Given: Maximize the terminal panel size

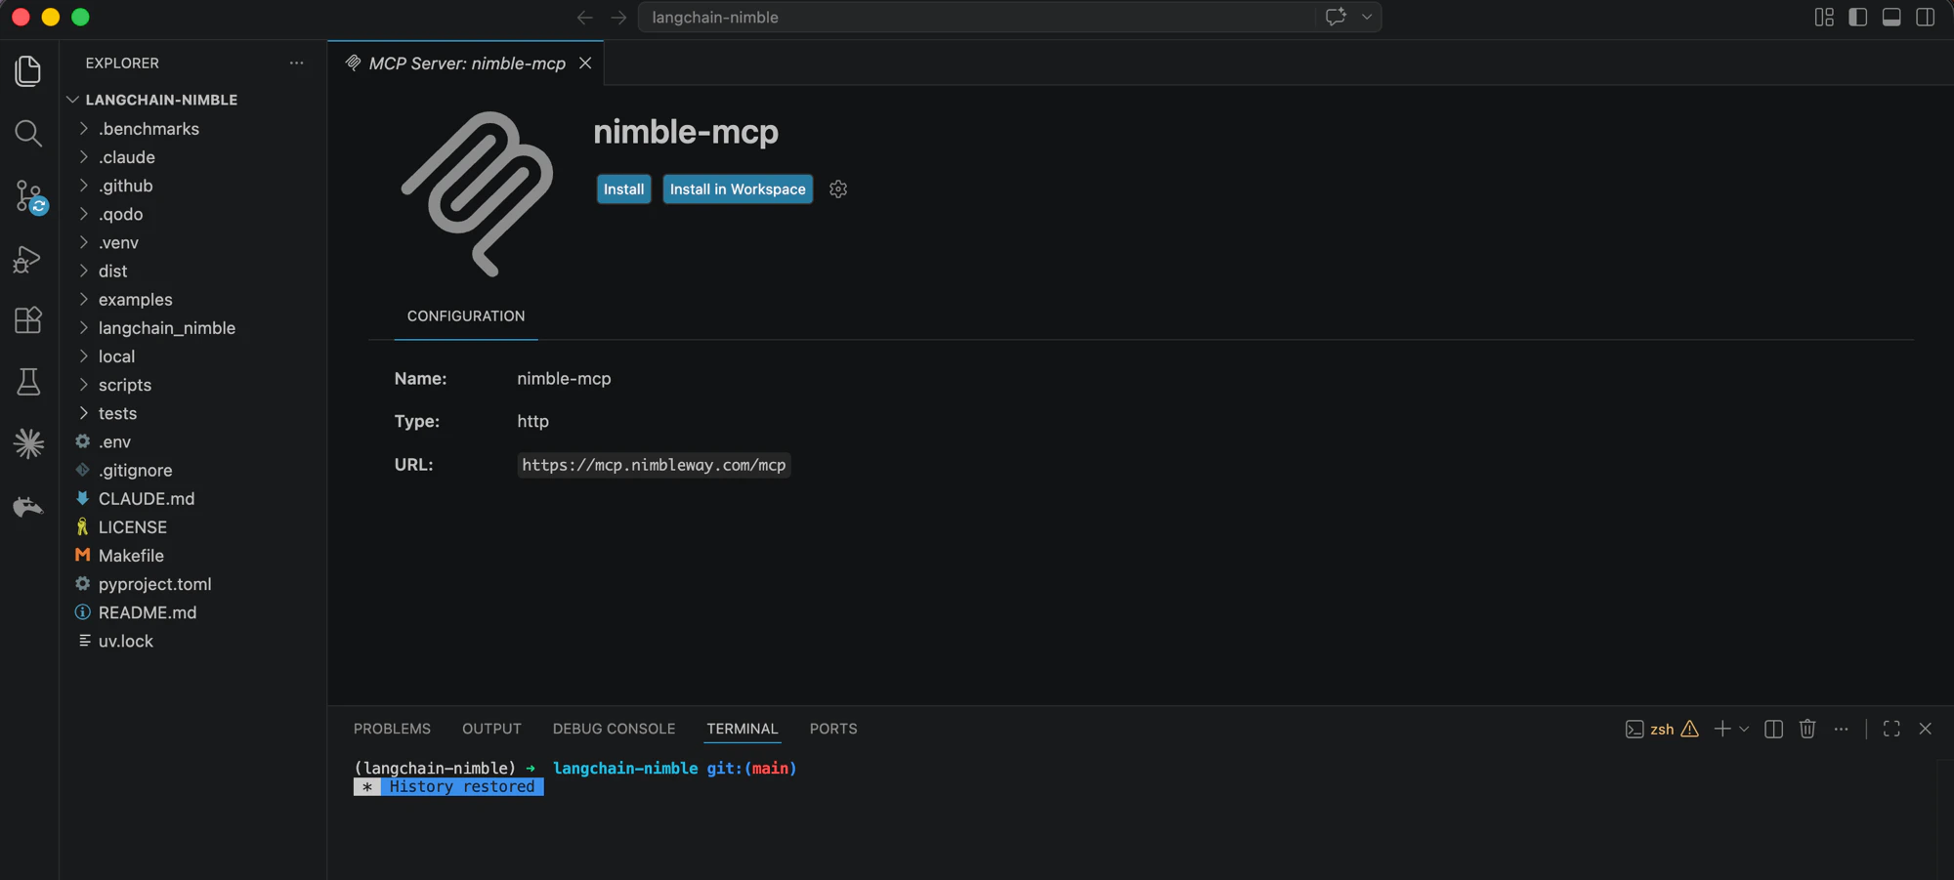Looking at the screenshot, I should pyautogui.click(x=1891, y=729).
